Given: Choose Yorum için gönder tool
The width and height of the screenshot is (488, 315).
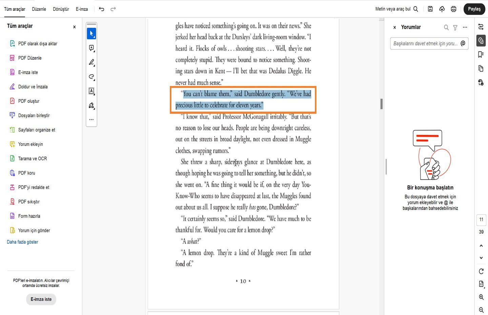Looking at the screenshot, I should tap(30, 231).
